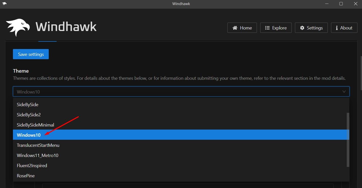The image size is (362, 188).
Task: Click Save settings button
Action: 31,54
